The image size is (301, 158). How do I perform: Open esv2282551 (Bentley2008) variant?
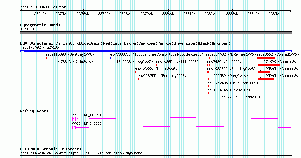[162, 76]
